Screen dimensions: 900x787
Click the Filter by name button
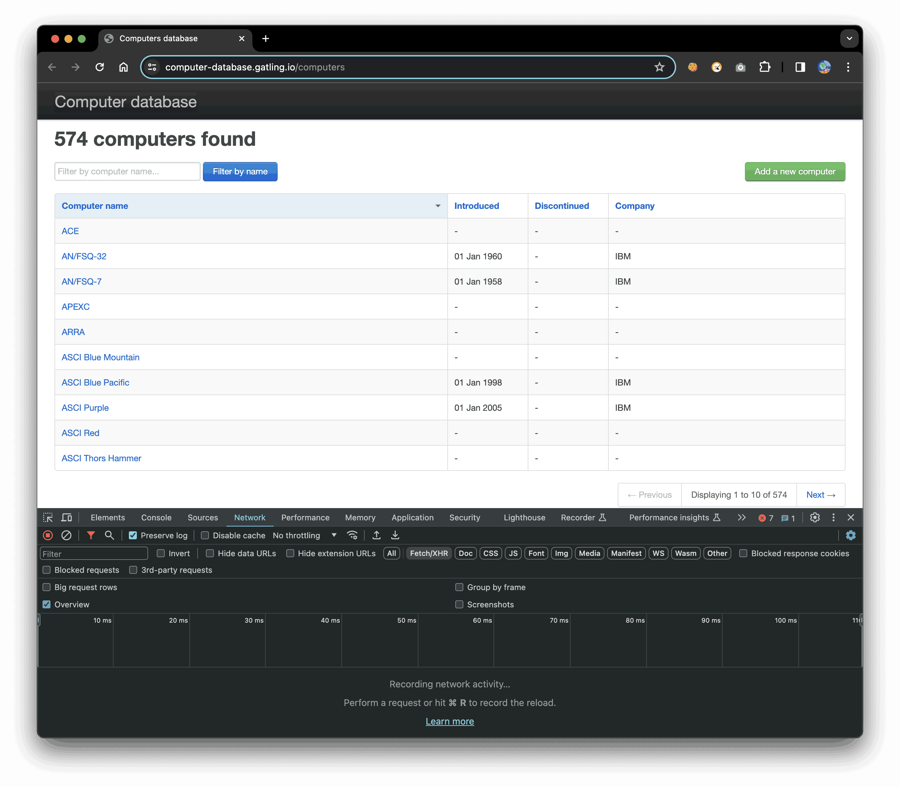pos(240,171)
